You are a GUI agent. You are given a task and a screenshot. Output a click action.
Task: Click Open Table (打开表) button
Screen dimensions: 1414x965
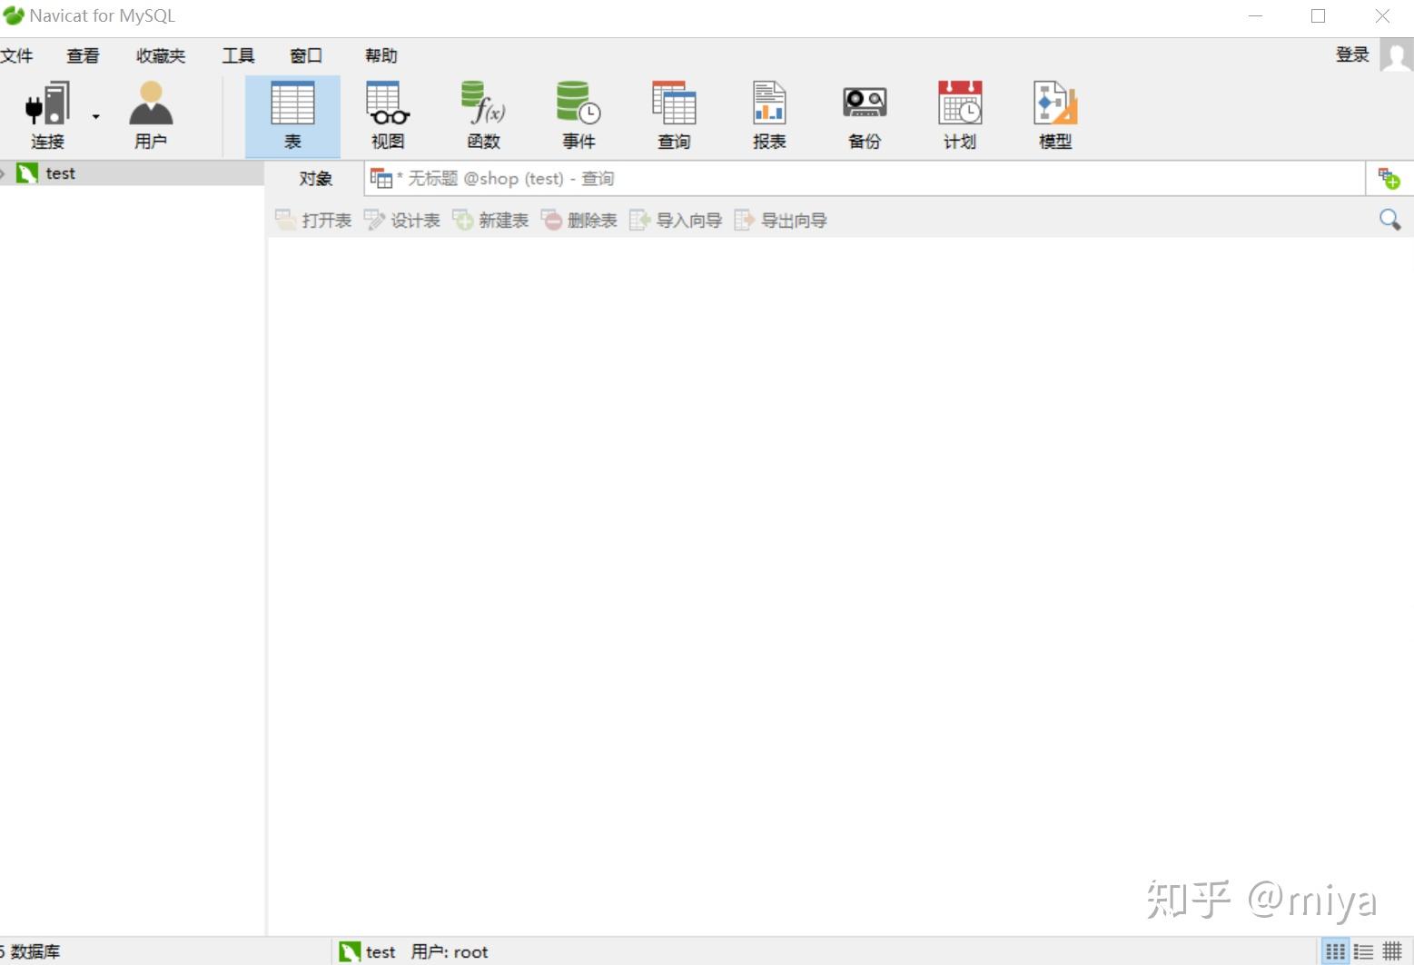tap(313, 220)
